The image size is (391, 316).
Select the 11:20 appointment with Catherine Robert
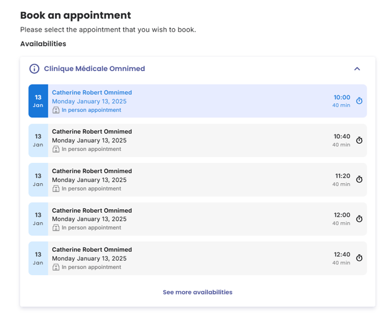pyautogui.click(x=198, y=180)
